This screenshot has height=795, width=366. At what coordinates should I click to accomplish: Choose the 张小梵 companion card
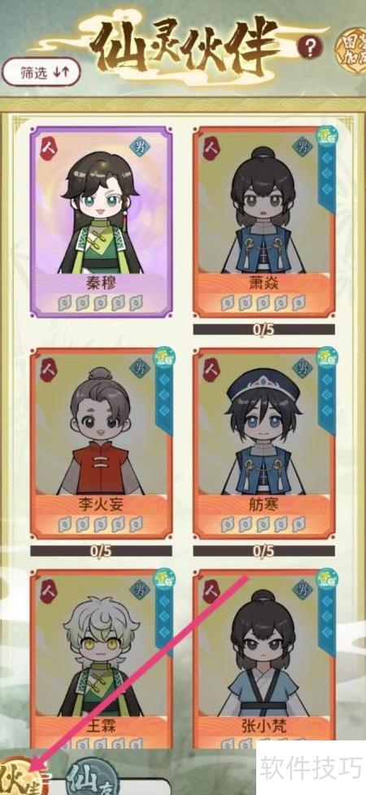[x=264, y=659]
